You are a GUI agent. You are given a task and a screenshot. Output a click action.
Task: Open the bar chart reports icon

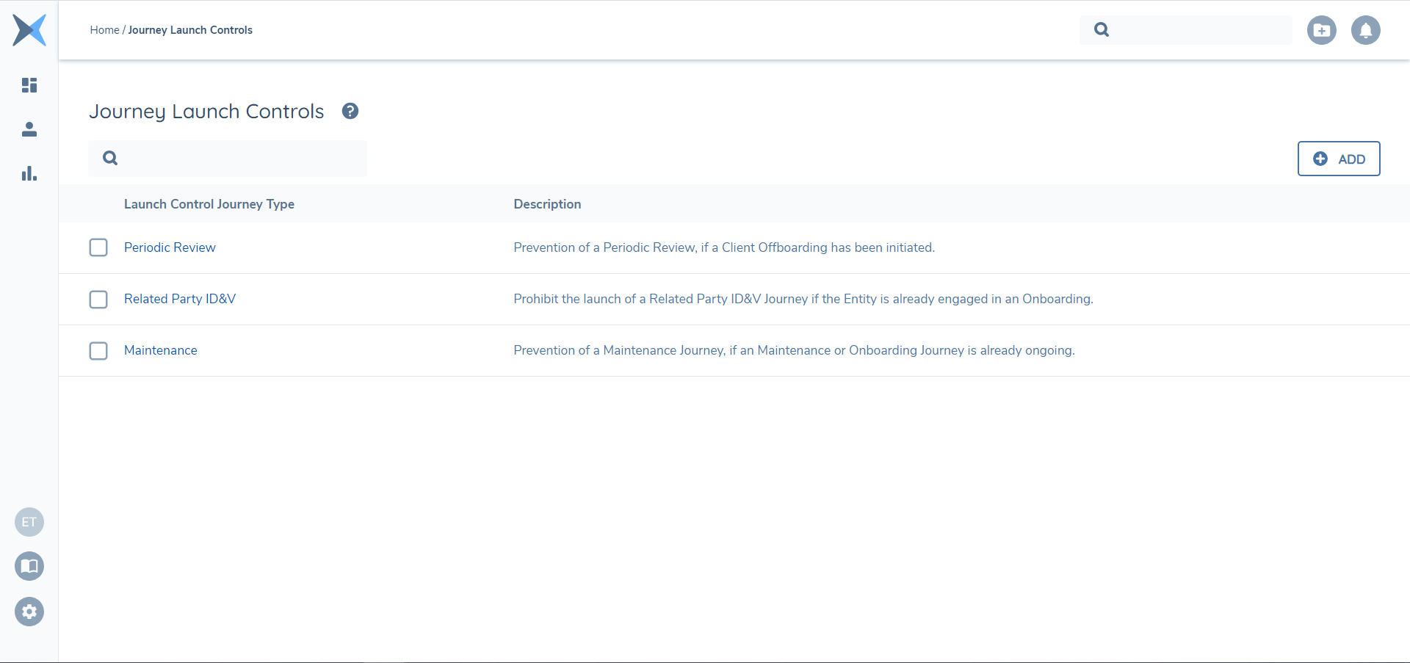point(29,173)
